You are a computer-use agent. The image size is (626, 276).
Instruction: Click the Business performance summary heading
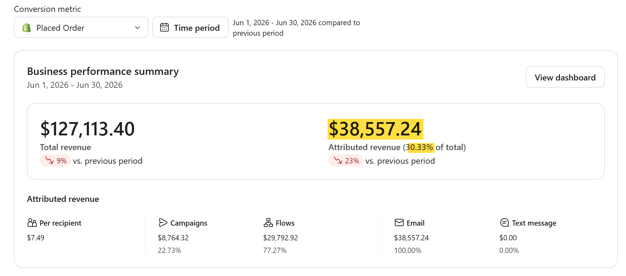coord(103,71)
